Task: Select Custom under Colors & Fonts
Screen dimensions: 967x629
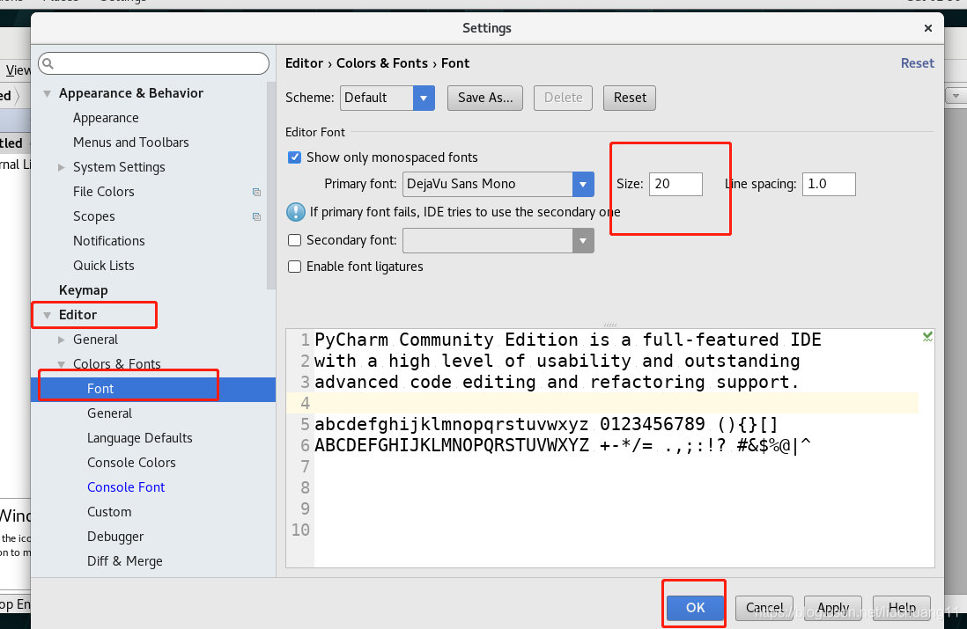Action: coord(109,512)
